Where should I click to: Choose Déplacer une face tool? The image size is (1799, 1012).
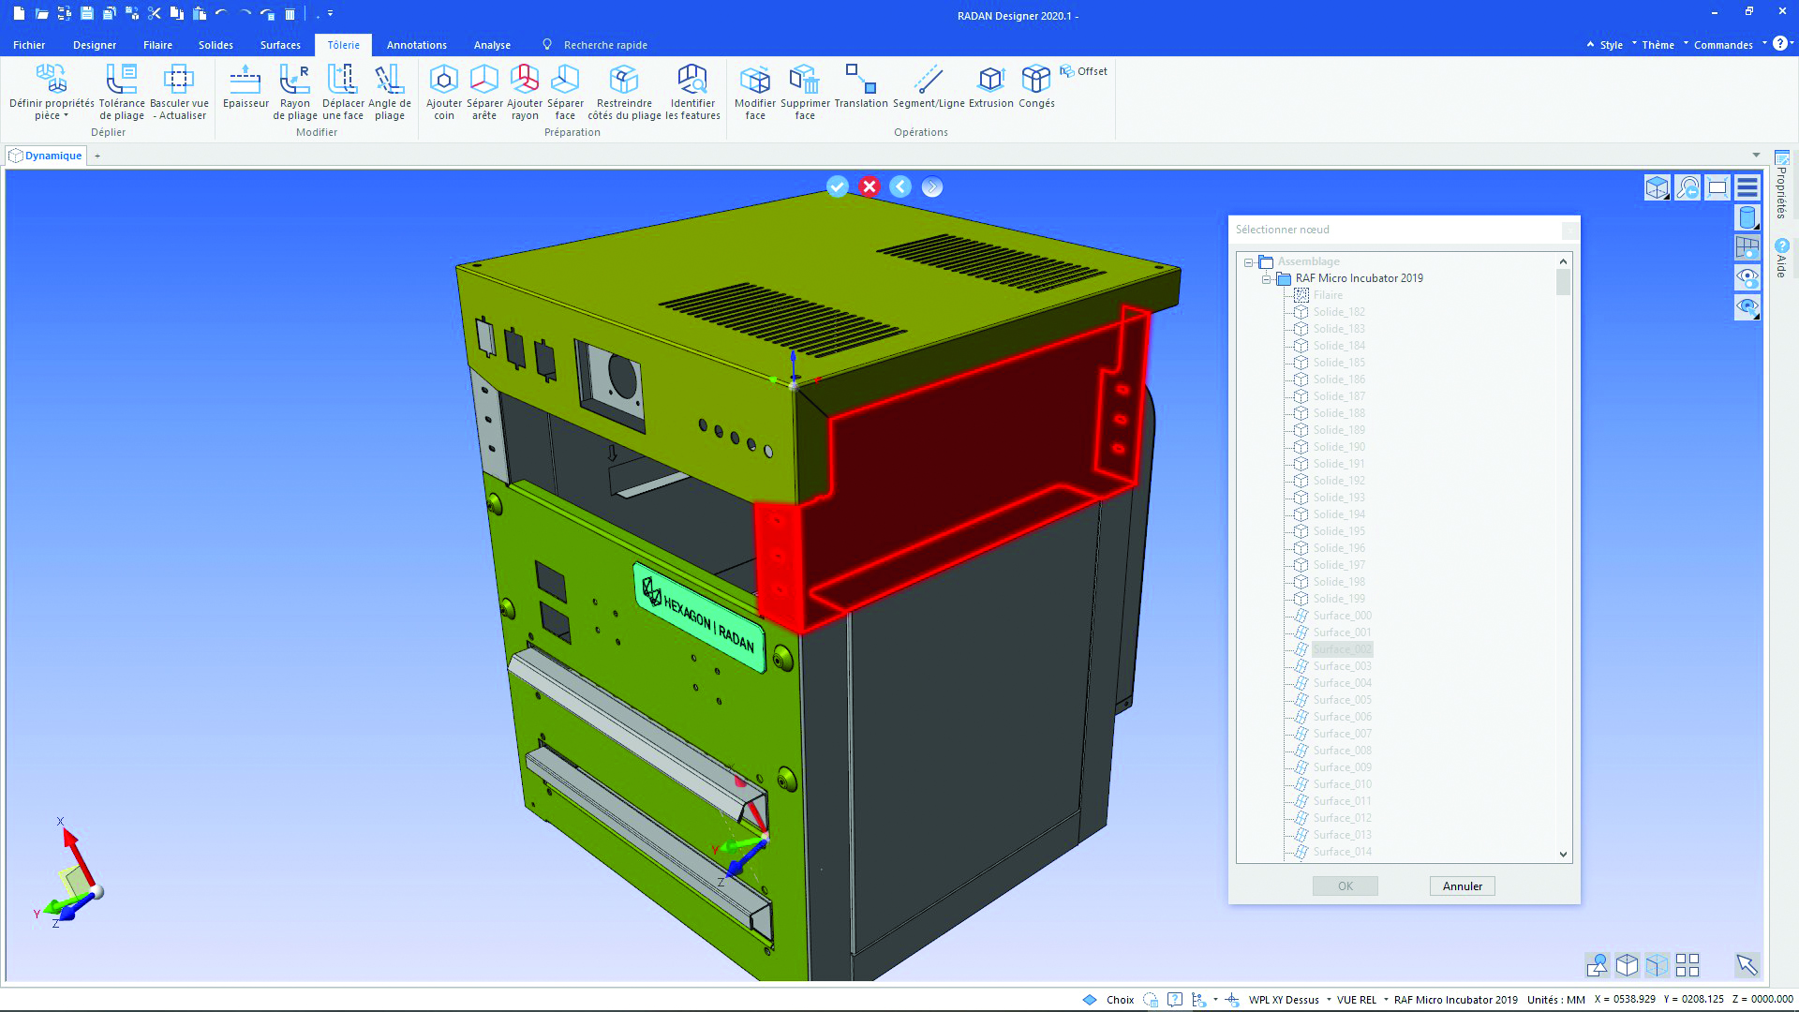[343, 91]
